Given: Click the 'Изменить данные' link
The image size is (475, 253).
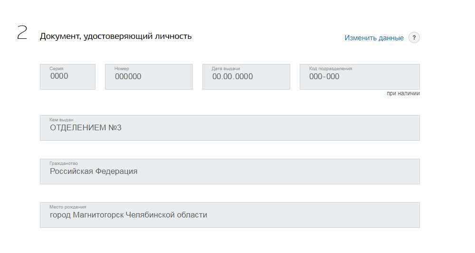Looking at the screenshot, I should pos(374,38).
